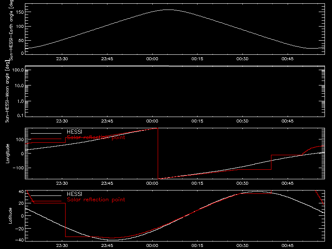This screenshot has height=249, width=332.
Task: Select 'Solar reflection point' legend in Longitude plot
Action: (96, 137)
